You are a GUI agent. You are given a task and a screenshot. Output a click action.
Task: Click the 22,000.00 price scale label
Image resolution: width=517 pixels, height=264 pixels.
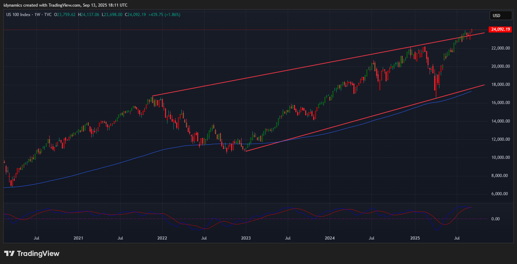[x=499, y=48]
